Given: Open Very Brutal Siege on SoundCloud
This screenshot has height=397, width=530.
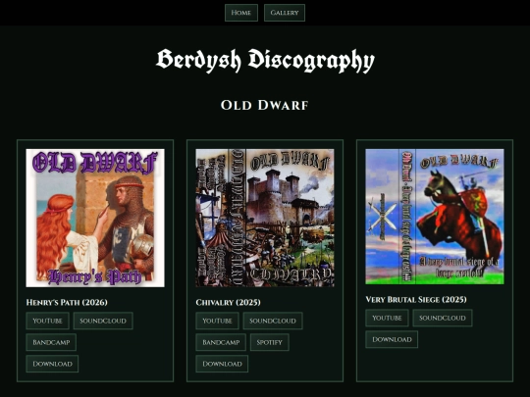Looking at the screenshot, I should (443, 318).
